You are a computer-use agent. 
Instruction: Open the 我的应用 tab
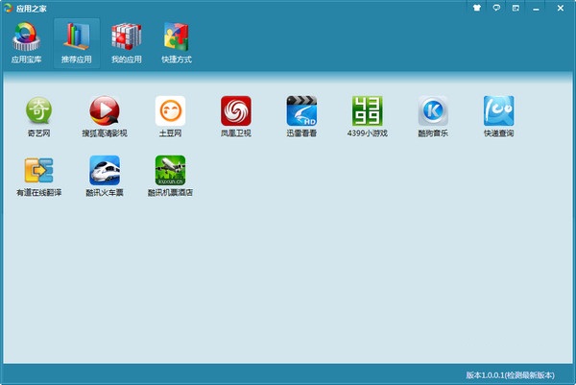point(127,42)
